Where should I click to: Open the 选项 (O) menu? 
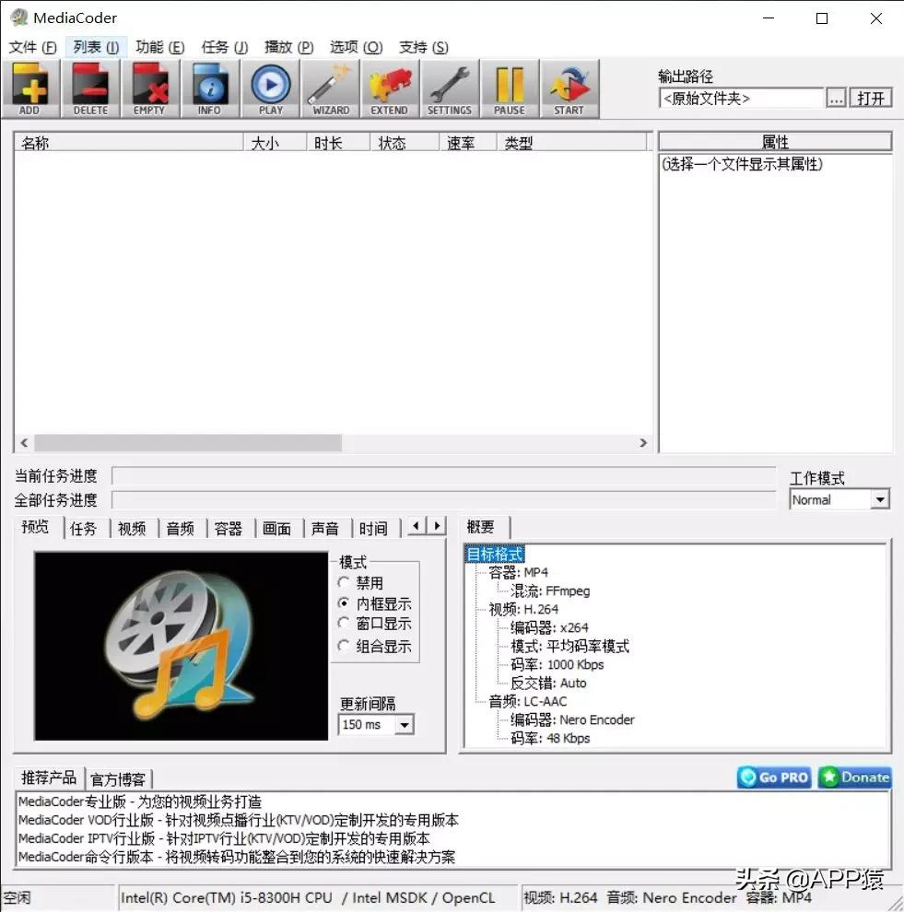pos(356,47)
